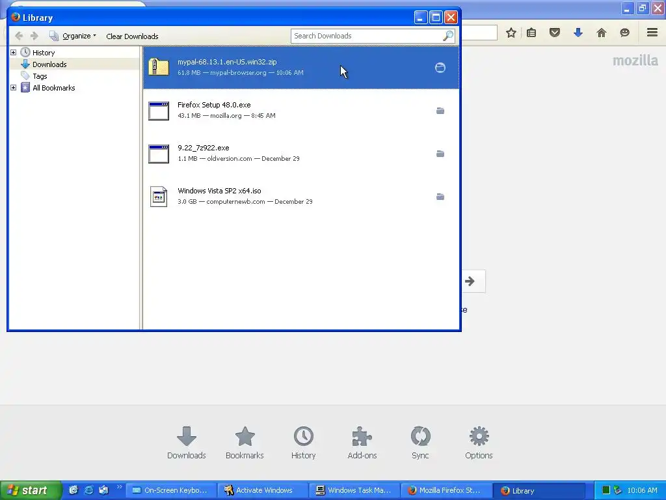The width and height of the screenshot is (666, 500).
Task: Open containing folder for 9.22_7z922.exe
Action: [x=440, y=154]
